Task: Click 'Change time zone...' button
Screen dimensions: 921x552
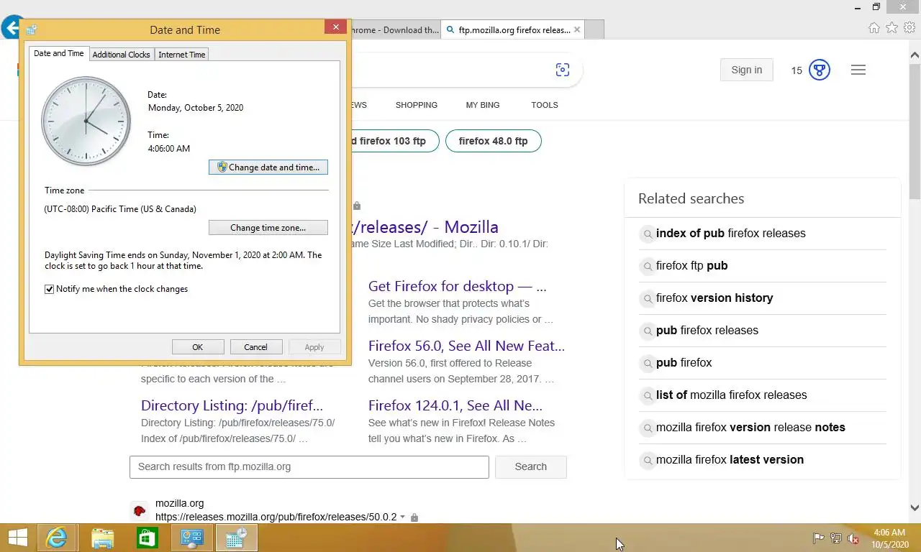Action: [x=268, y=227]
